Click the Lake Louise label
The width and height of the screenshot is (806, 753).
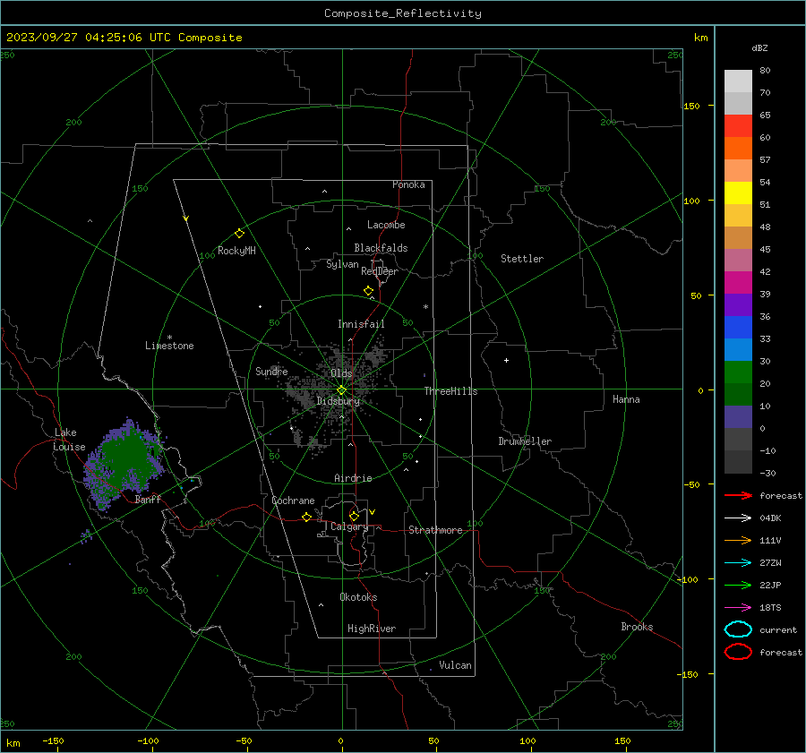coord(69,440)
